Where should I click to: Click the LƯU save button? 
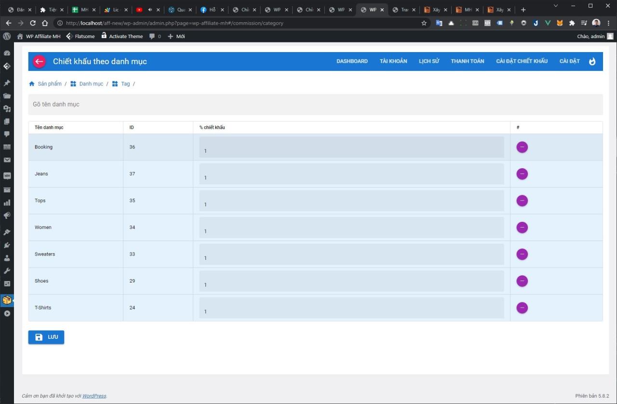pos(46,337)
